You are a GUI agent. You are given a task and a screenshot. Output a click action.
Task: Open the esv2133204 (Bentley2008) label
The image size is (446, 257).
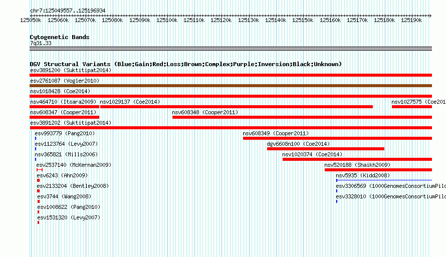73,186
